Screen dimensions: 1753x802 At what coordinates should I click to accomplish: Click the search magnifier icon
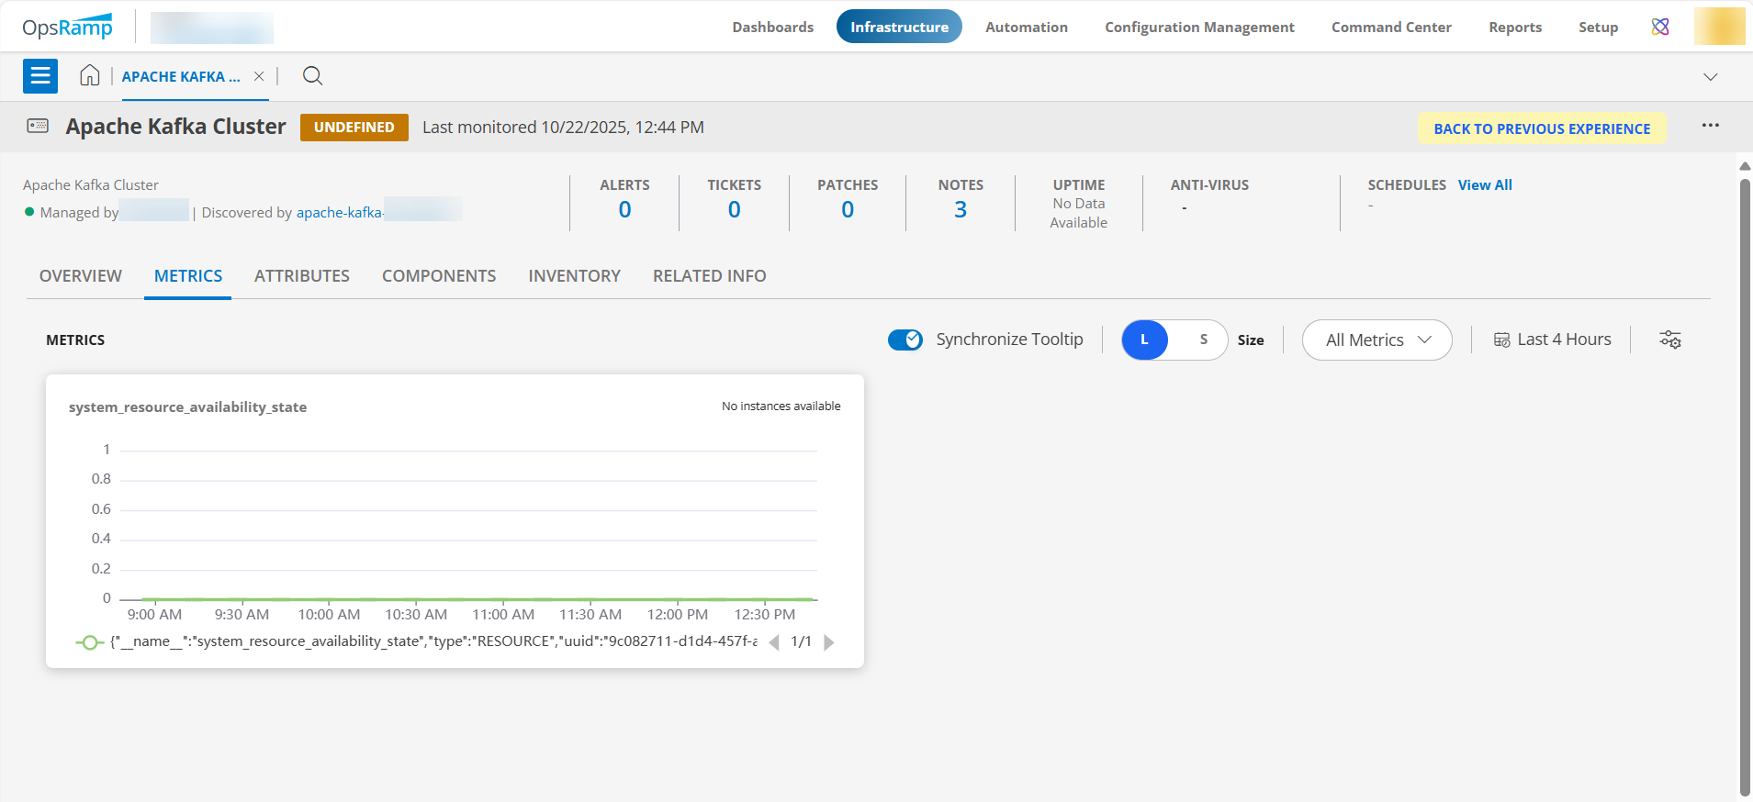[312, 76]
